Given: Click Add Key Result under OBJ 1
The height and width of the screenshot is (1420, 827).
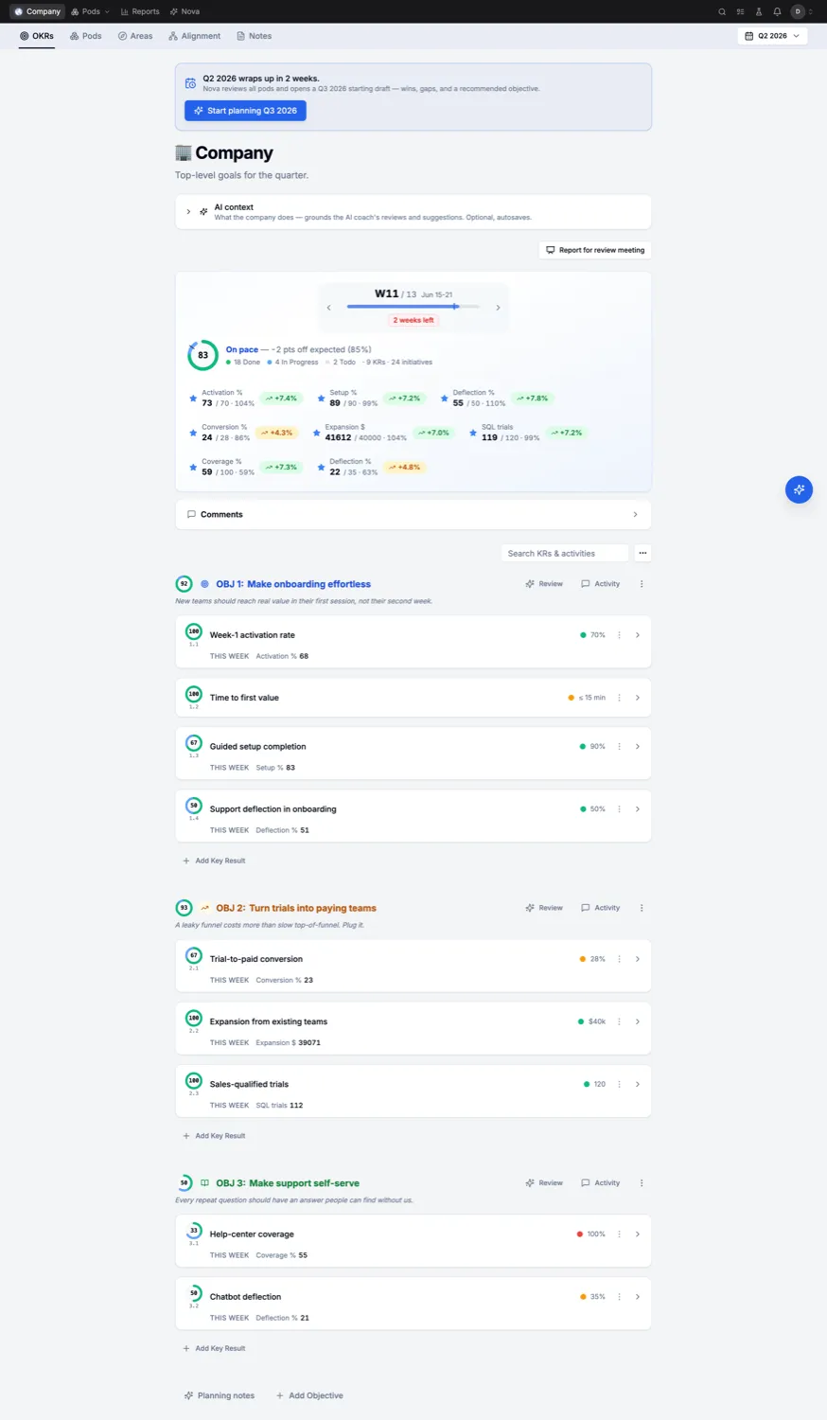Looking at the screenshot, I should tap(214, 861).
